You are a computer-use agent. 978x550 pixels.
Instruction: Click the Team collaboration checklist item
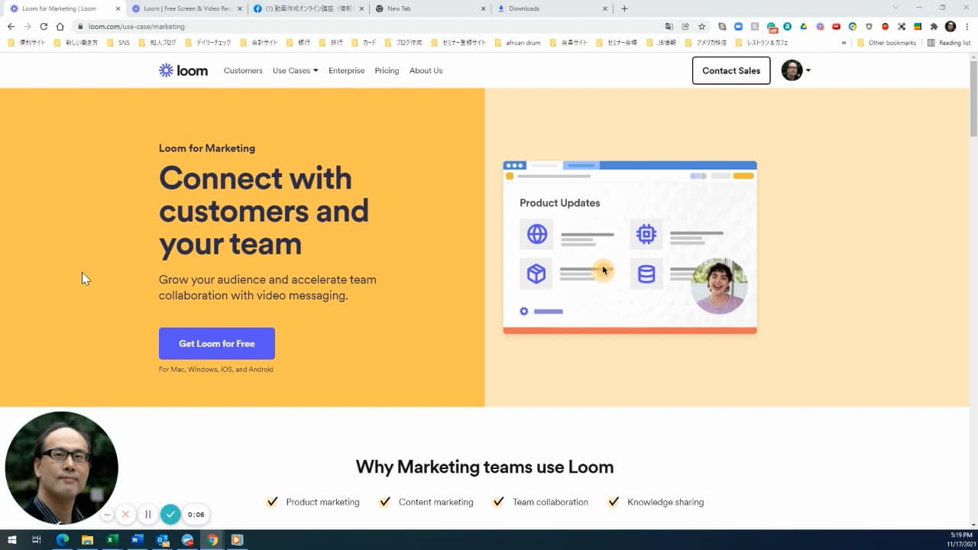(x=540, y=502)
